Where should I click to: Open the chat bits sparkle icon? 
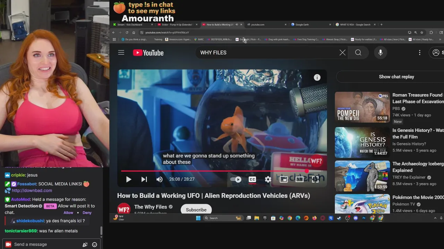click(x=85, y=245)
